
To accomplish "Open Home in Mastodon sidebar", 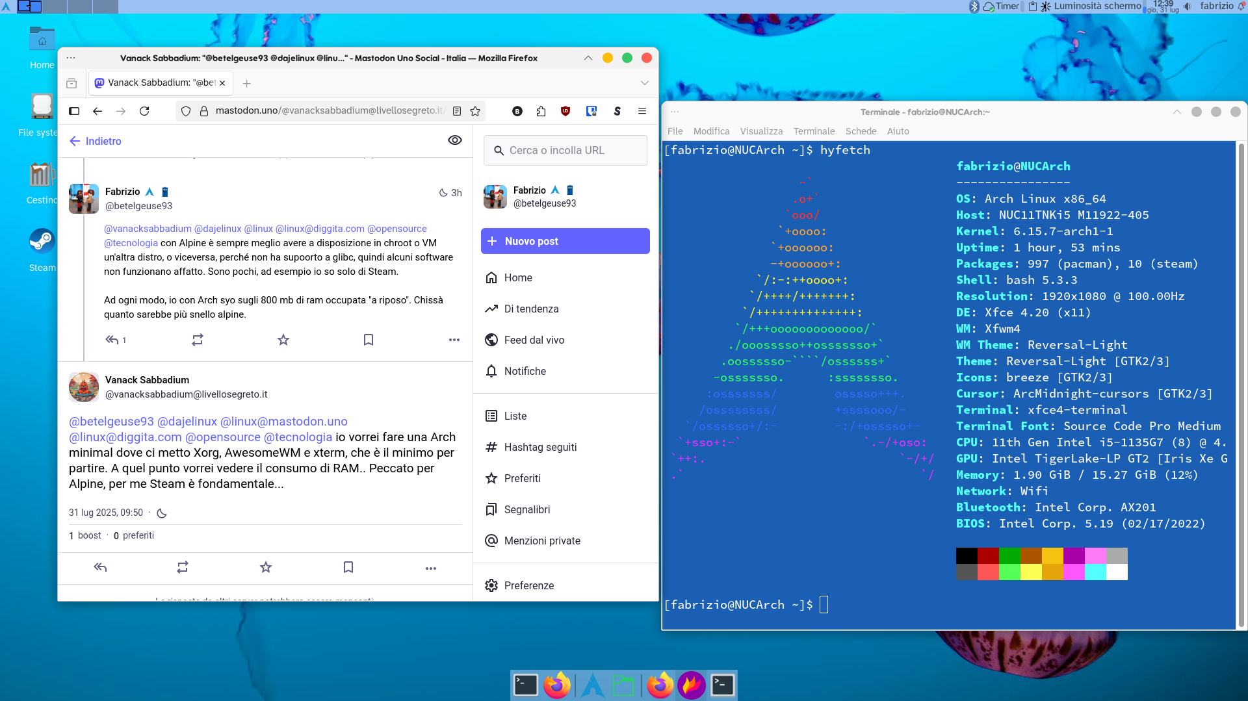I will pyautogui.click(x=509, y=277).
